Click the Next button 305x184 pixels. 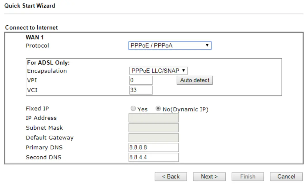(209, 177)
